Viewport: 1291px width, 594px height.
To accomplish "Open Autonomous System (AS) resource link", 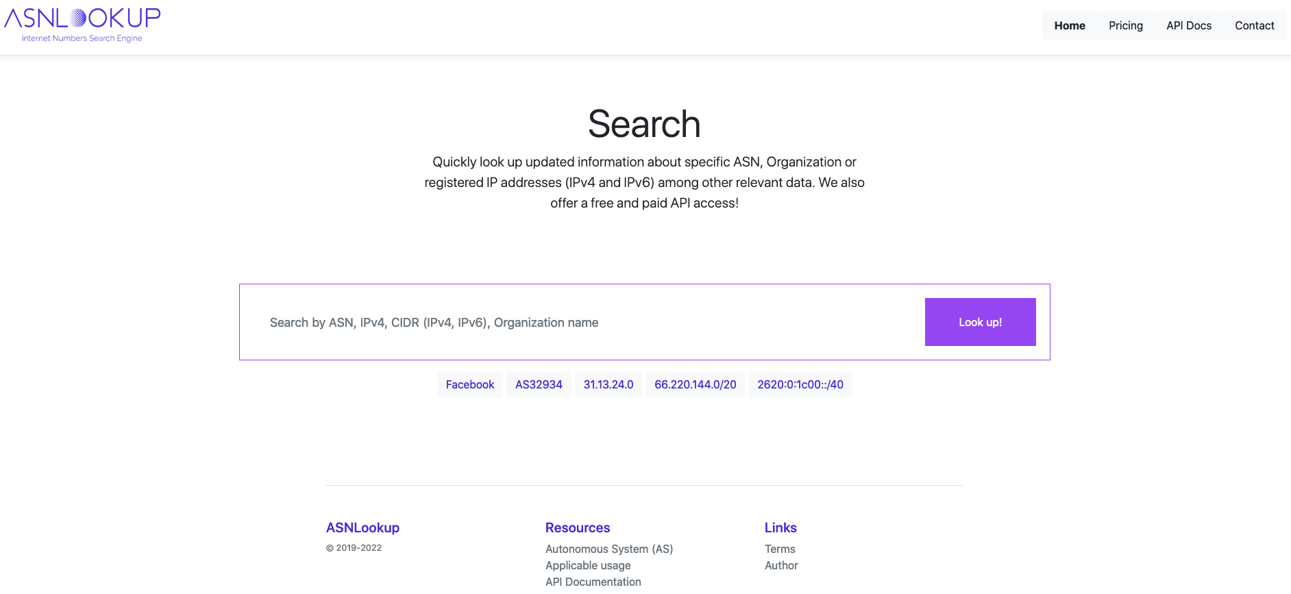I will tap(608, 549).
